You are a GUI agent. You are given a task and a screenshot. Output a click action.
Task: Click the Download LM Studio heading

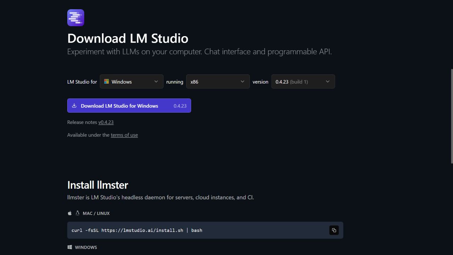[128, 38]
